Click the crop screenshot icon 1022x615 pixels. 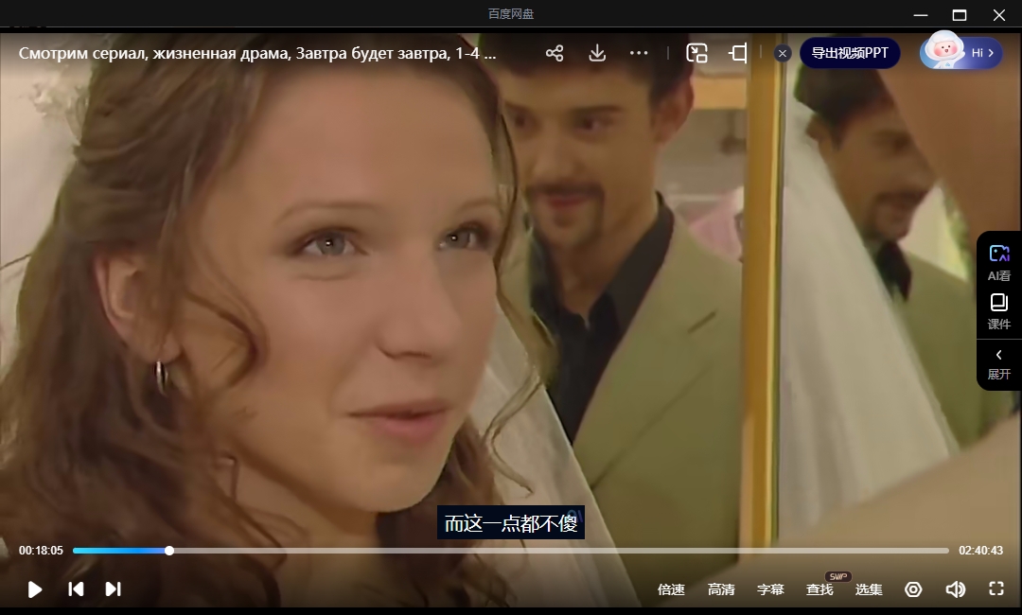(738, 53)
